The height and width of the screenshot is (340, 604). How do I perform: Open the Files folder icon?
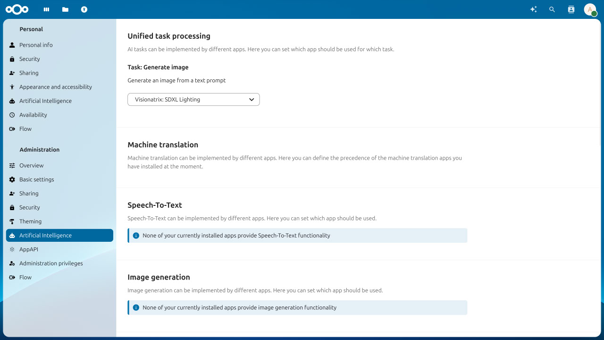click(x=65, y=9)
